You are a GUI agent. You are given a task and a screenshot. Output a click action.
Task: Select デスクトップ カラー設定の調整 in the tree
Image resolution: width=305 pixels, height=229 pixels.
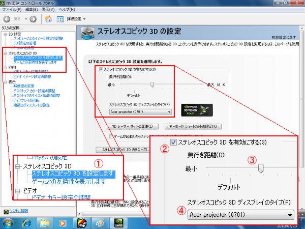(x=34, y=91)
